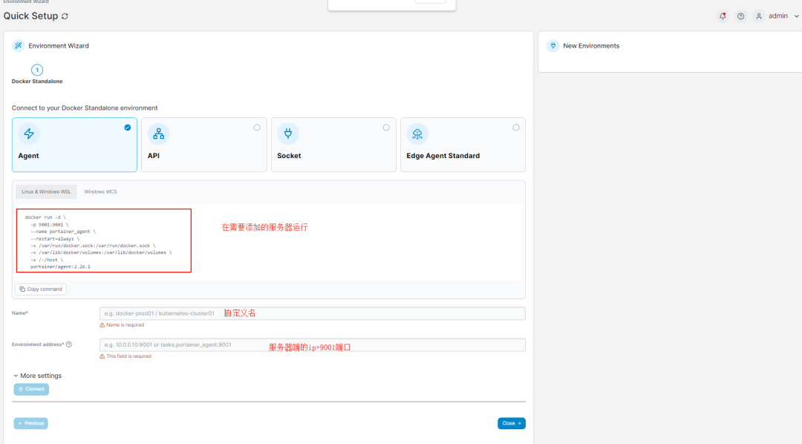The image size is (802, 444).
Task: Click warning icon next to This field is required
Action: (x=102, y=356)
